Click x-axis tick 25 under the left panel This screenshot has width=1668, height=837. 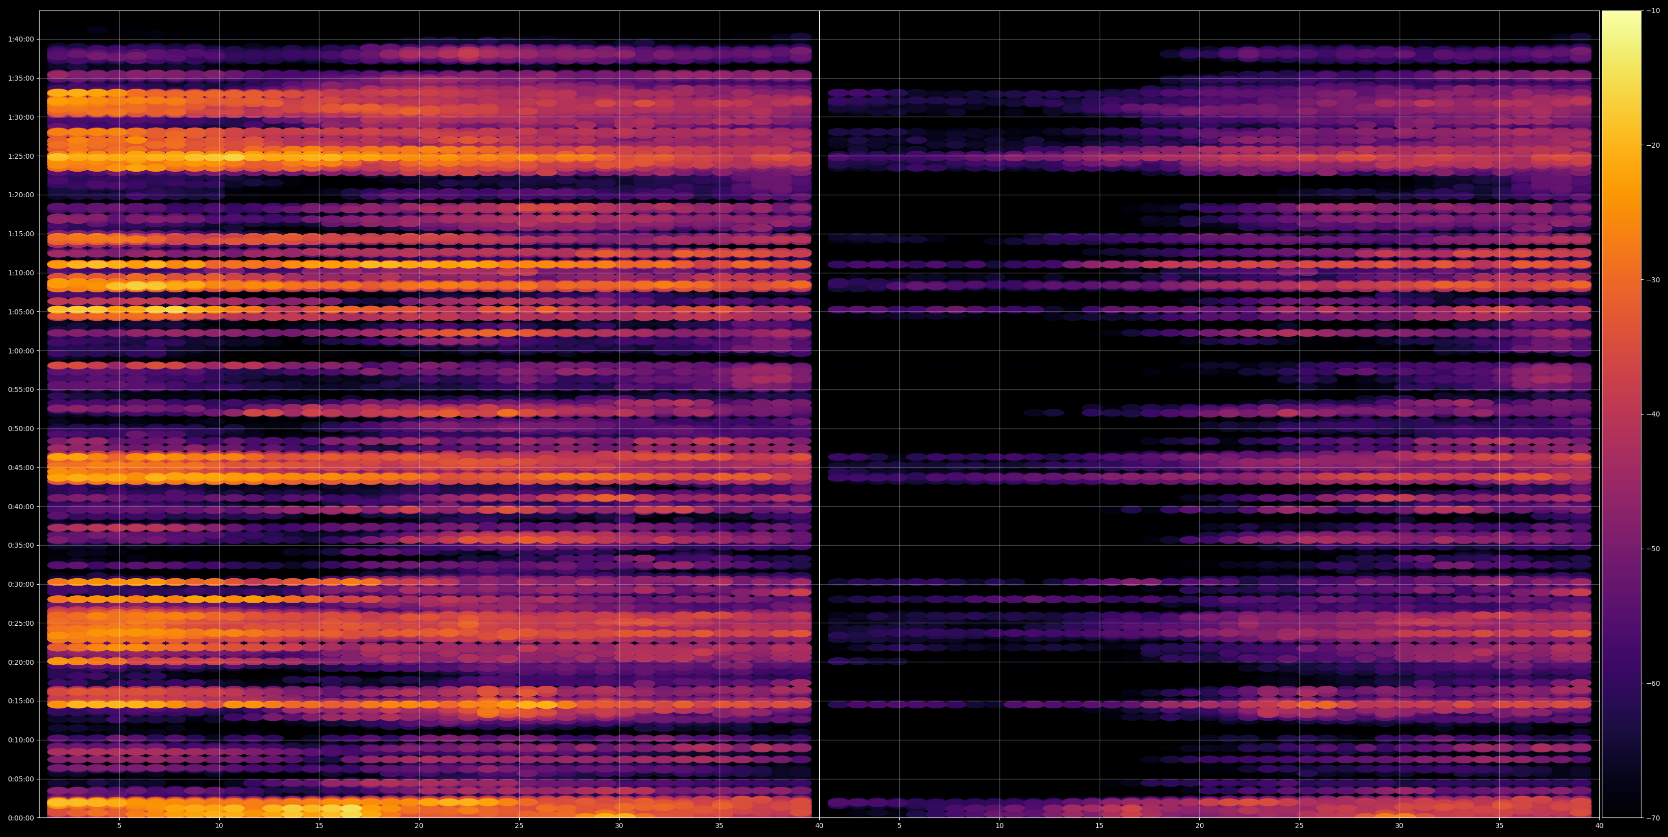(519, 826)
